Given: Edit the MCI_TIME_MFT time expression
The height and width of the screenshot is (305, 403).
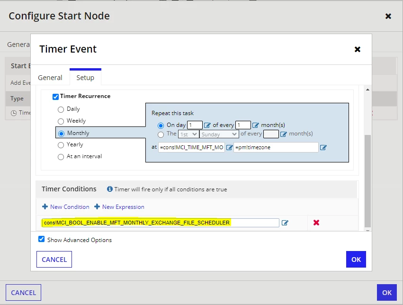Looking at the screenshot, I should point(229,147).
